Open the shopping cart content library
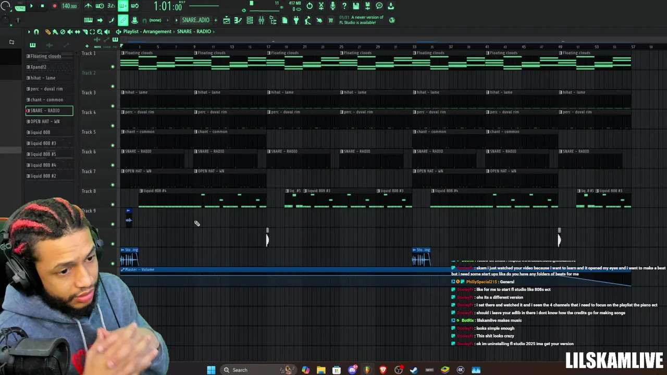This screenshot has height=375, width=667. point(330,20)
